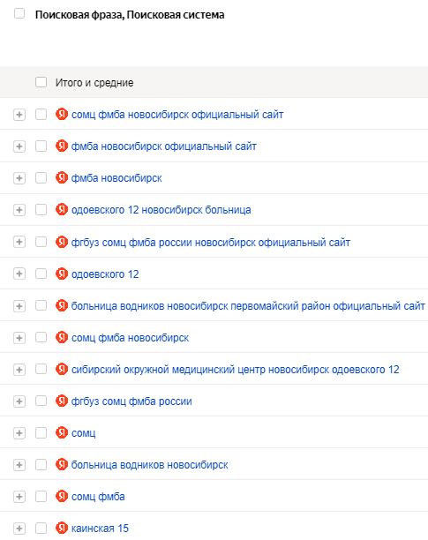
Task: Check the box in the 'каинская 15' row
Action: (41, 528)
